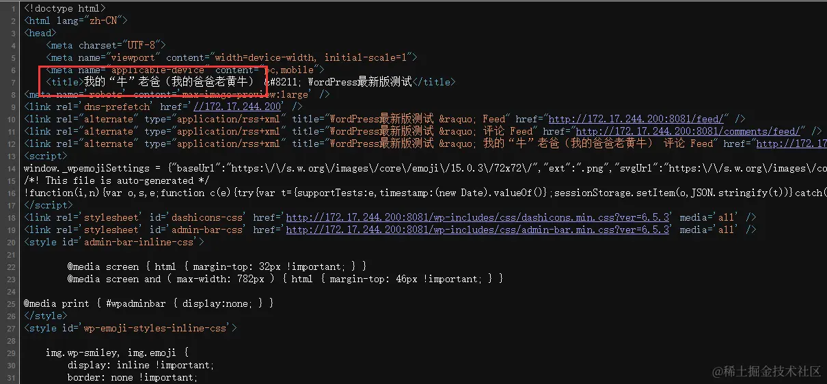This screenshot has height=384, width=827.
Task: Click the meta robots max-image-preview line
Action: click(177, 94)
